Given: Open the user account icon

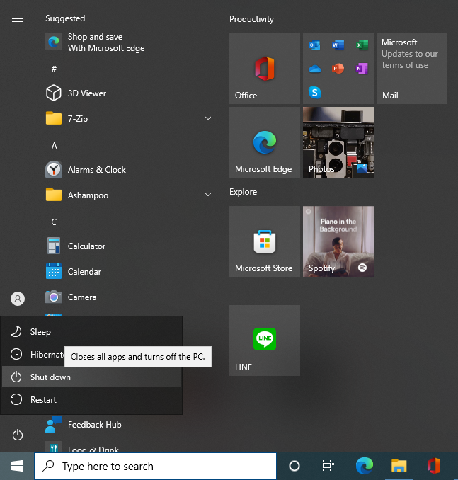Looking at the screenshot, I should point(18,299).
